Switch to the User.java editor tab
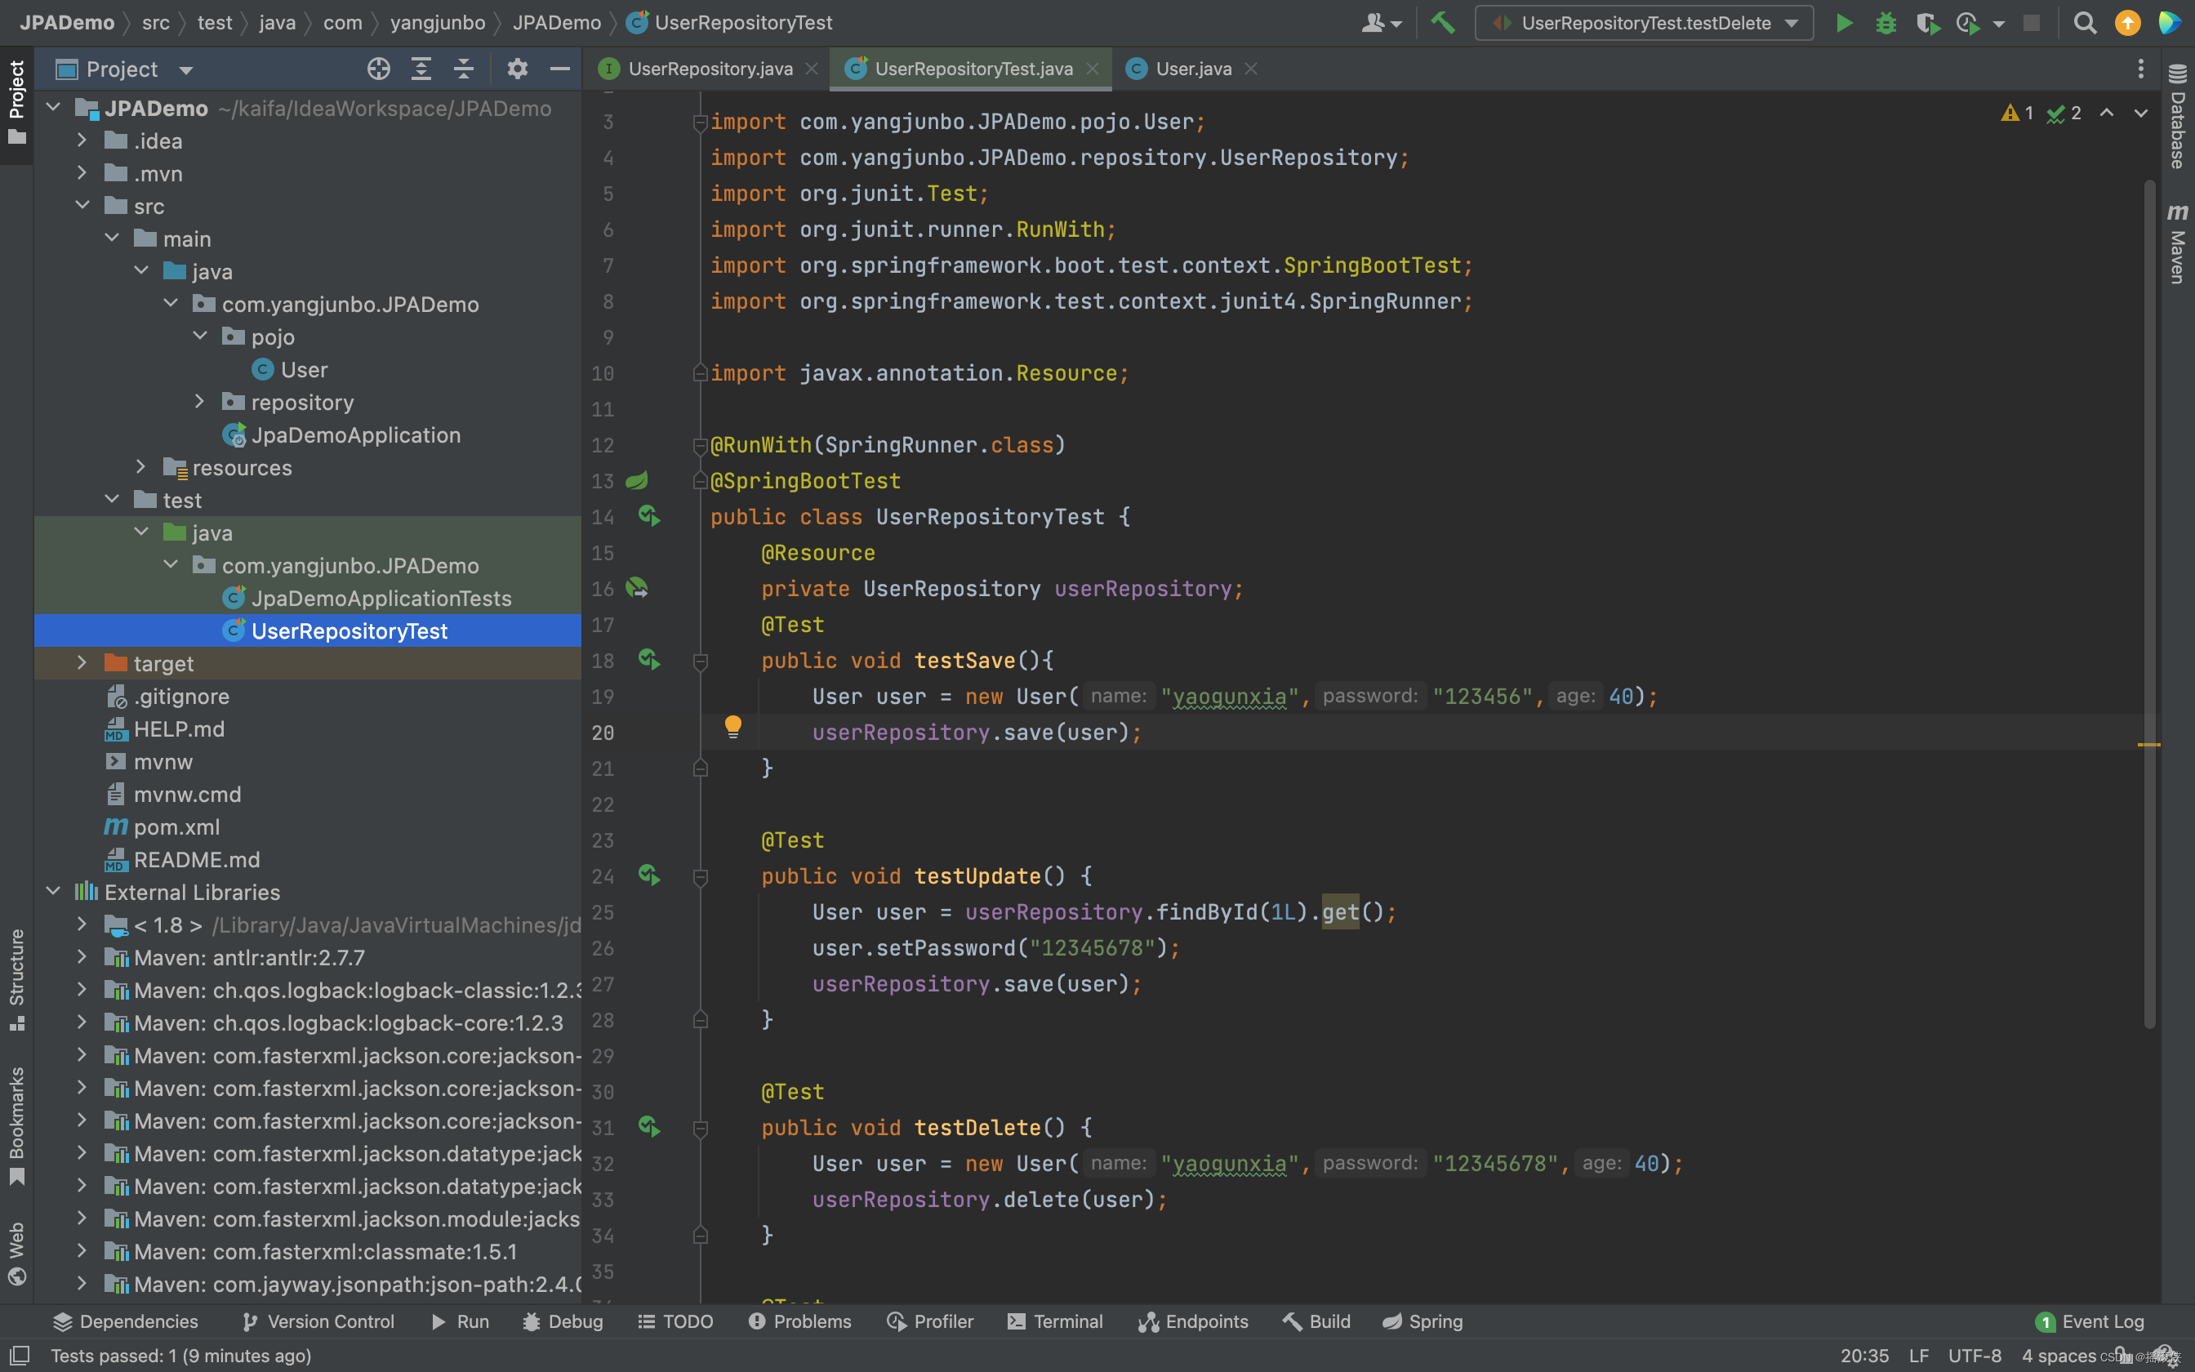 1192,69
